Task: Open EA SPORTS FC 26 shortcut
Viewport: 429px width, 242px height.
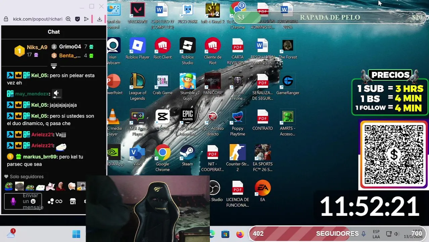Action: click(x=263, y=159)
